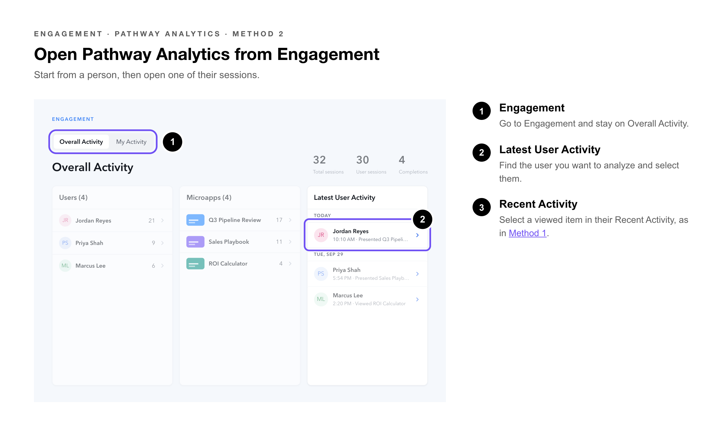Image resolution: width=727 pixels, height=436 pixels.
Task: Click session count 21 beside Jordan Reyes
Action: coord(151,220)
